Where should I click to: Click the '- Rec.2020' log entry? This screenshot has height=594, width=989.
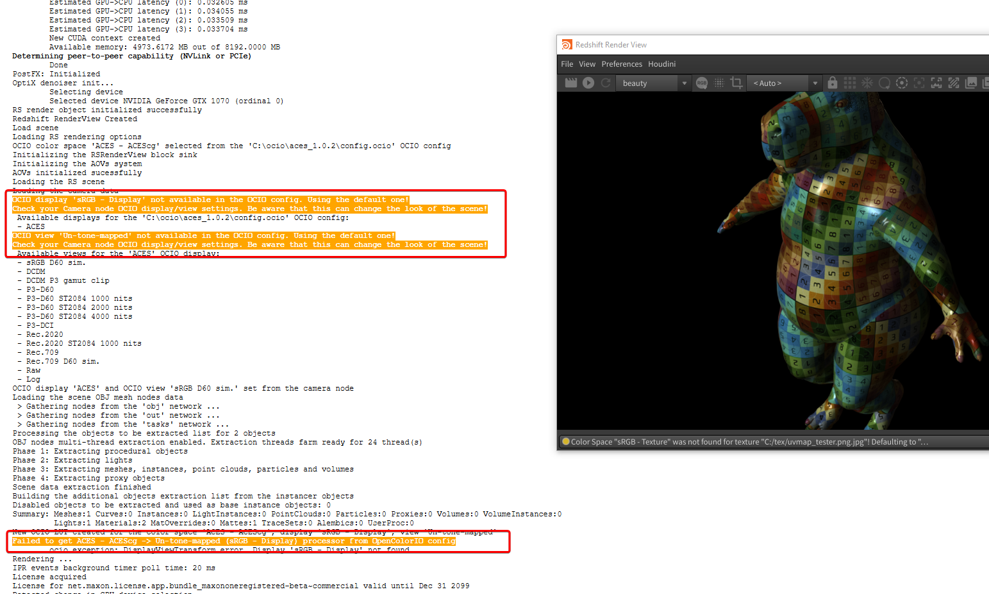(x=40, y=334)
